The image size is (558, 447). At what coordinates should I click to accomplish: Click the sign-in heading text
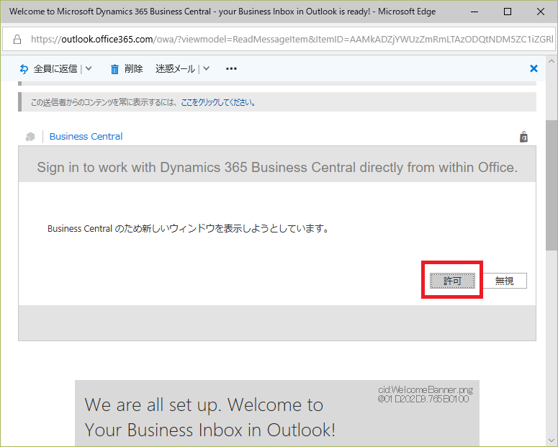click(277, 167)
